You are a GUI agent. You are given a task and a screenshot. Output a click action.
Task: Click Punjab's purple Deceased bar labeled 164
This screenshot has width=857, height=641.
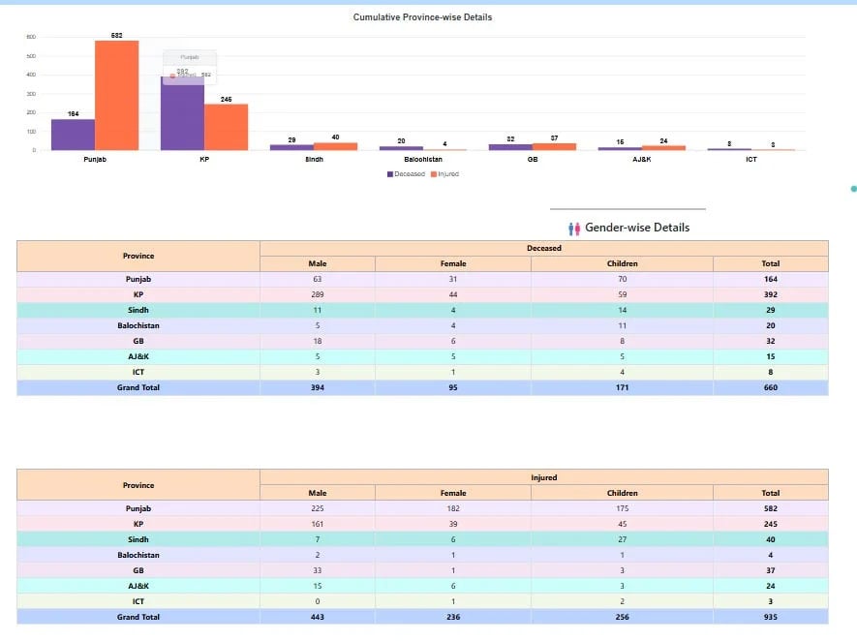click(73, 135)
